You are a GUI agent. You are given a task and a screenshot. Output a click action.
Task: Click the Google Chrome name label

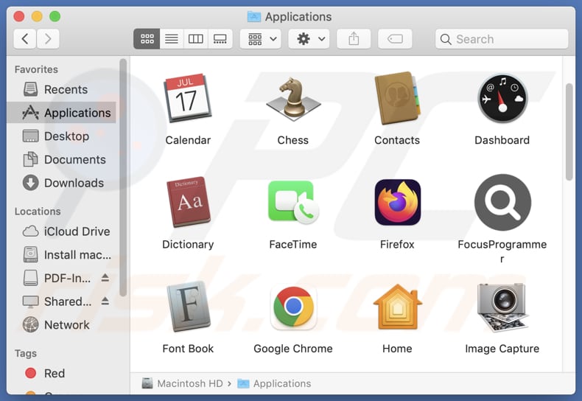[293, 349]
